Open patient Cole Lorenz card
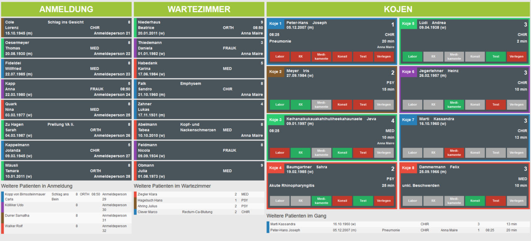 (x=66, y=27)
